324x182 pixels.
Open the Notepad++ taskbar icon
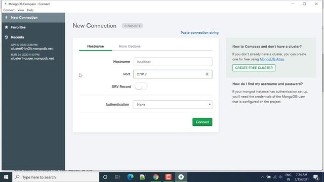tap(143, 177)
